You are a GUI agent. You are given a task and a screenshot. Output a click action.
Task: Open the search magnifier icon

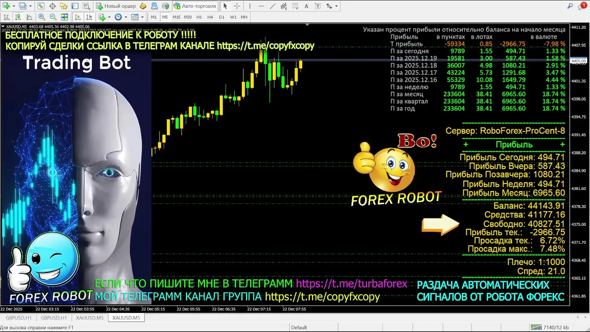(570, 6)
